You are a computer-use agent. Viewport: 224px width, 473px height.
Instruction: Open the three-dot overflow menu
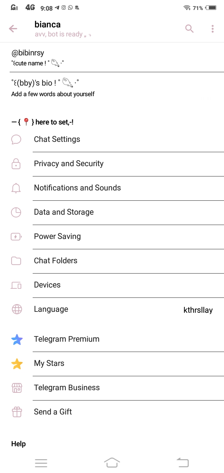pyautogui.click(x=212, y=29)
